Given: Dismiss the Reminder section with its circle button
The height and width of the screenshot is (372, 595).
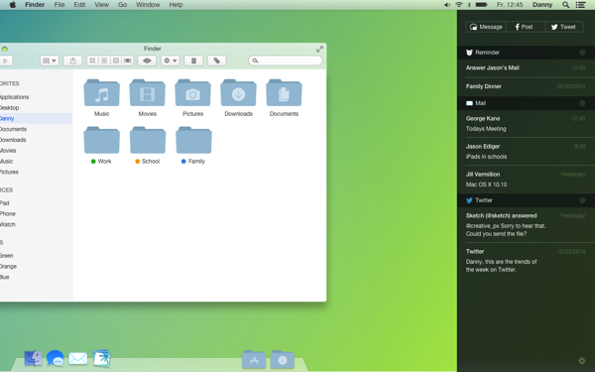Looking at the screenshot, I should (x=582, y=53).
